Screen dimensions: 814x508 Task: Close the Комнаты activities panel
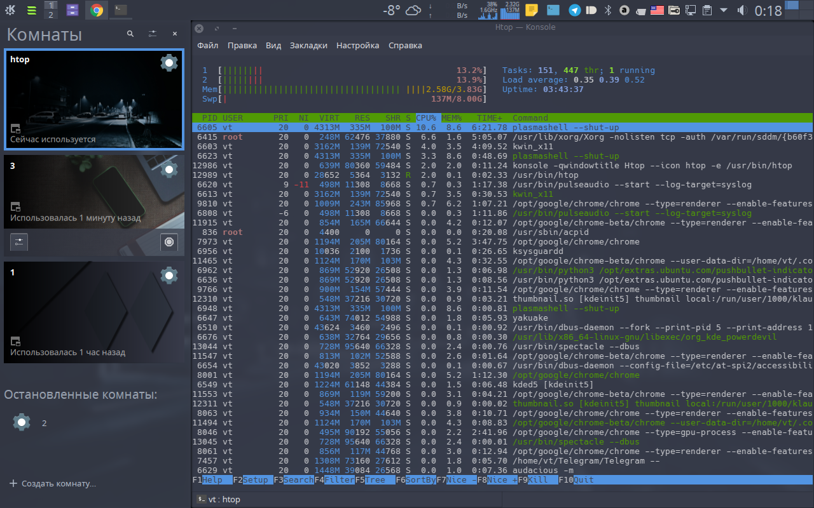[x=175, y=34]
